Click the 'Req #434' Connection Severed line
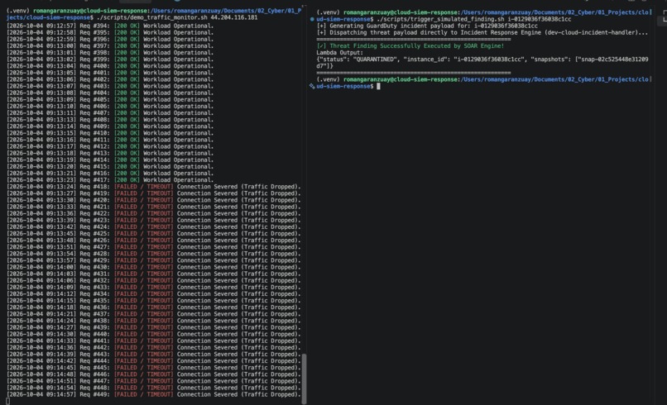 point(154,294)
